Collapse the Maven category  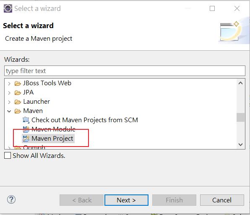9,111
